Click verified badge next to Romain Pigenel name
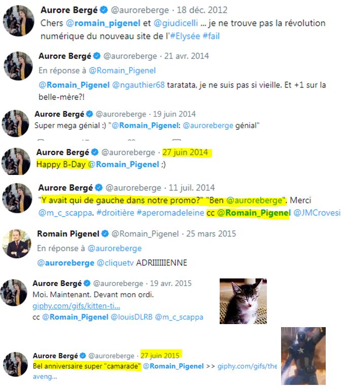 [105, 234]
